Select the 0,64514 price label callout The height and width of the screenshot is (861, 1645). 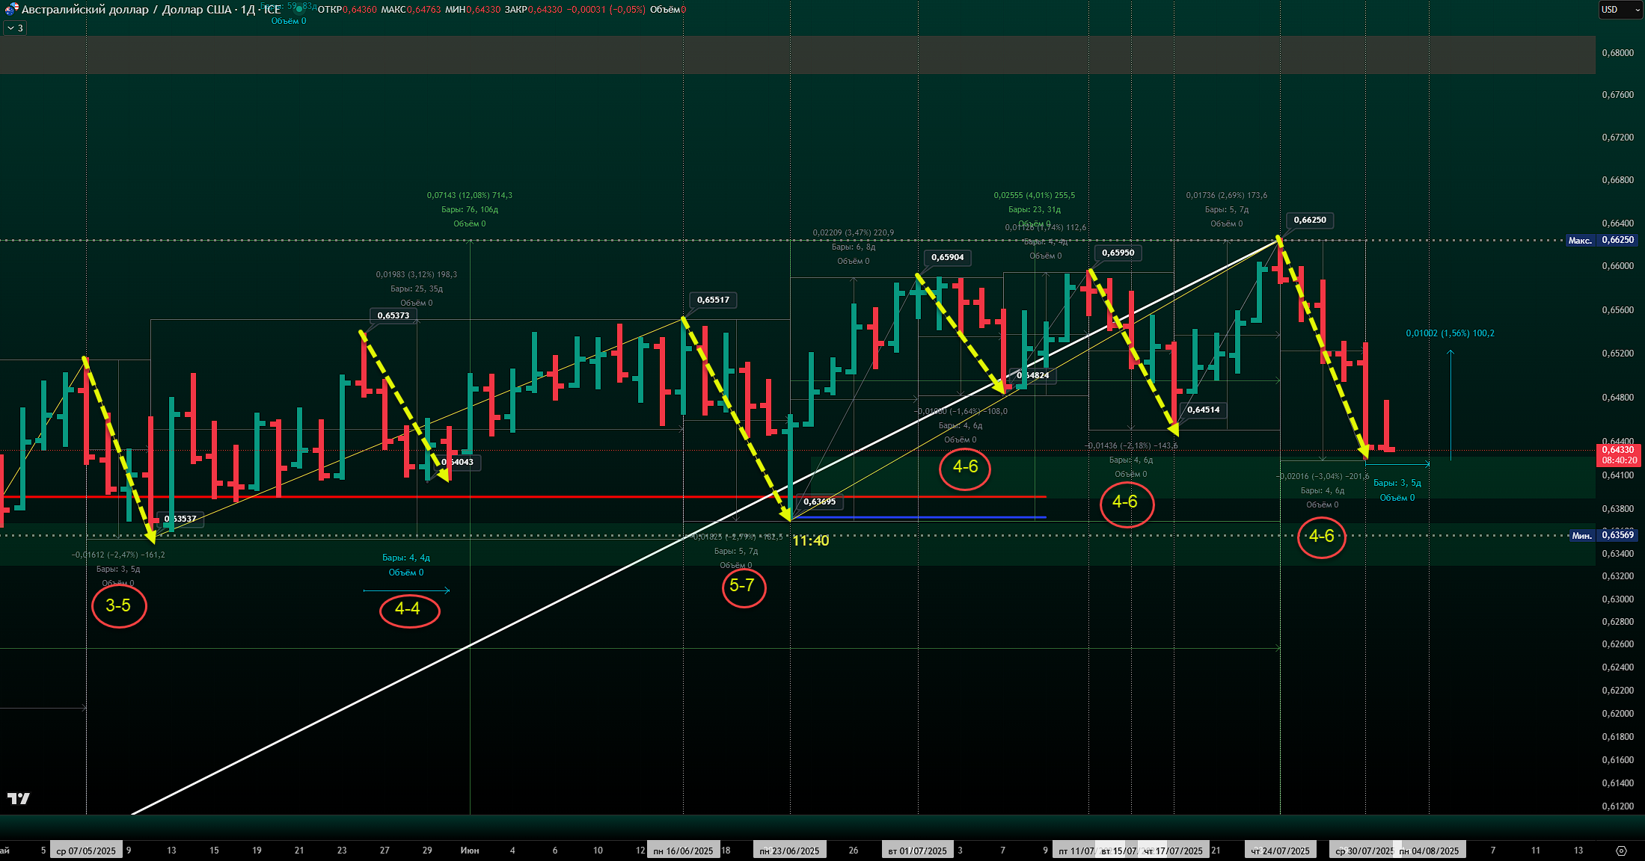click(1203, 410)
